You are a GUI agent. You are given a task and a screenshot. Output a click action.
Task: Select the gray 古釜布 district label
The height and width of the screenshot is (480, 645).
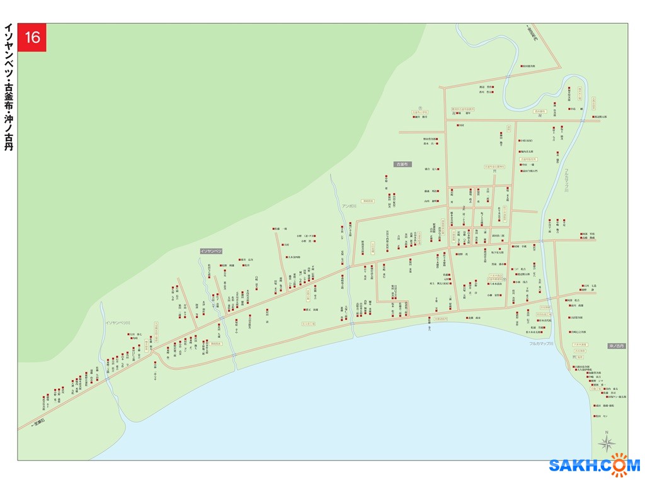402,164
